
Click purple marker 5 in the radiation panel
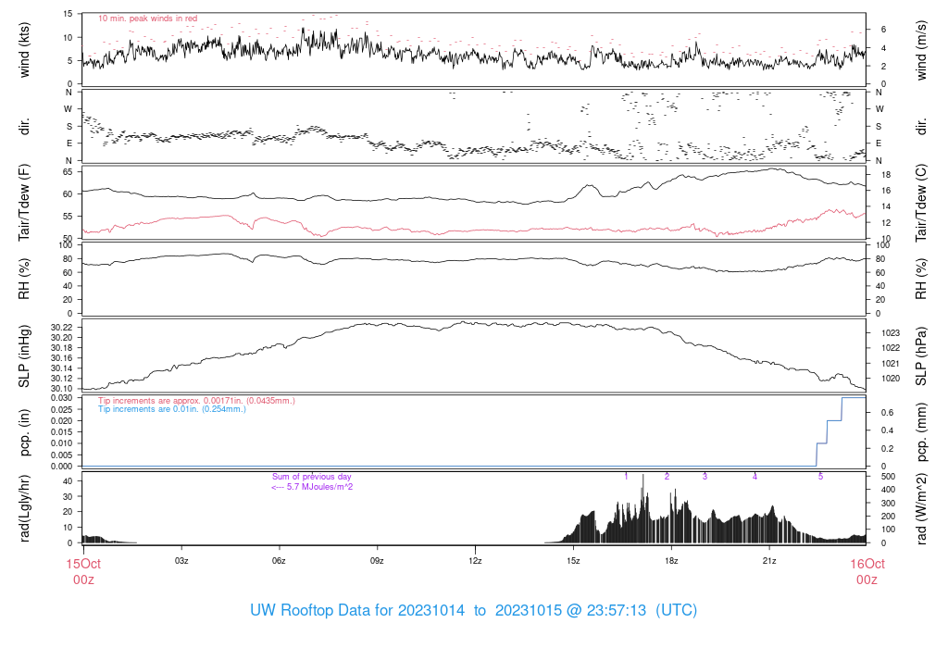[820, 476]
